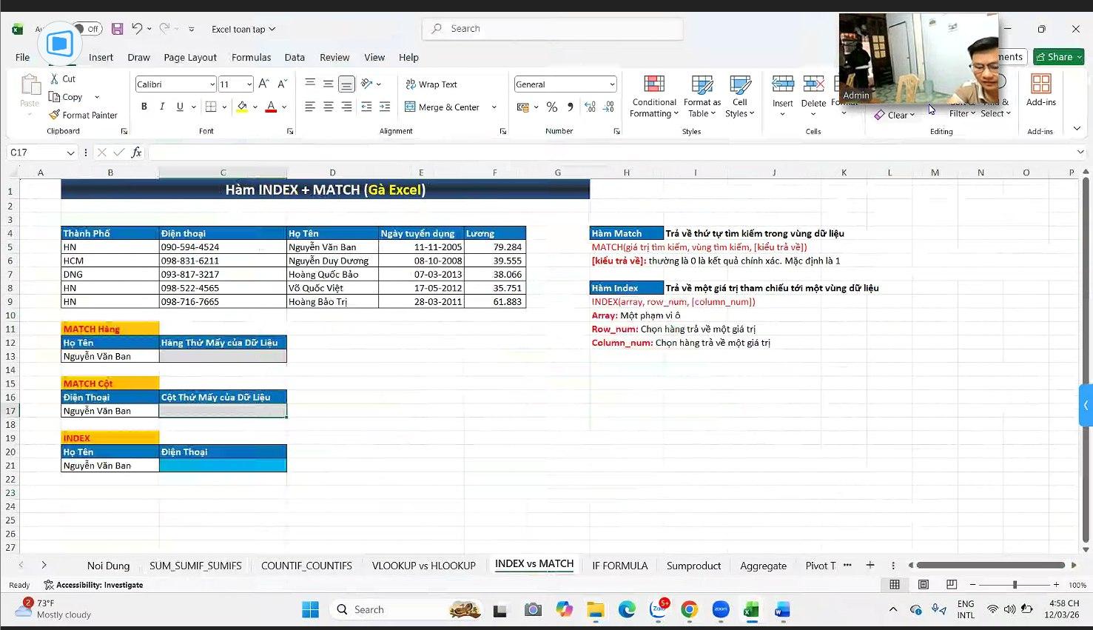Open the General number format dropdown
Image resolution: width=1093 pixels, height=630 pixels.
point(611,84)
